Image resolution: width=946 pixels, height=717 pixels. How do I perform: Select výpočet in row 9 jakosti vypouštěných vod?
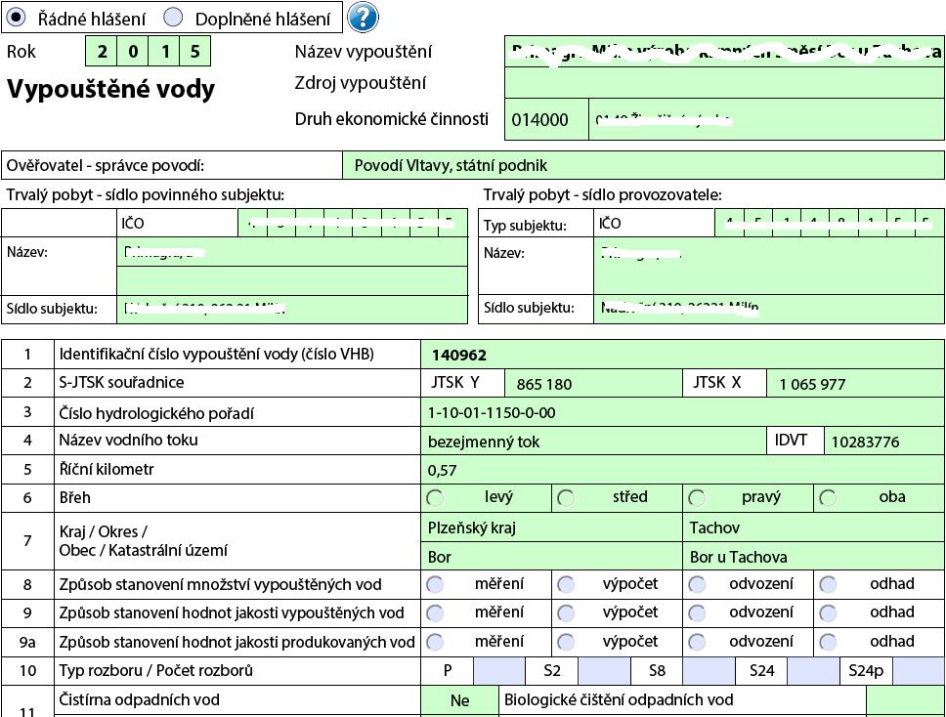point(566,612)
